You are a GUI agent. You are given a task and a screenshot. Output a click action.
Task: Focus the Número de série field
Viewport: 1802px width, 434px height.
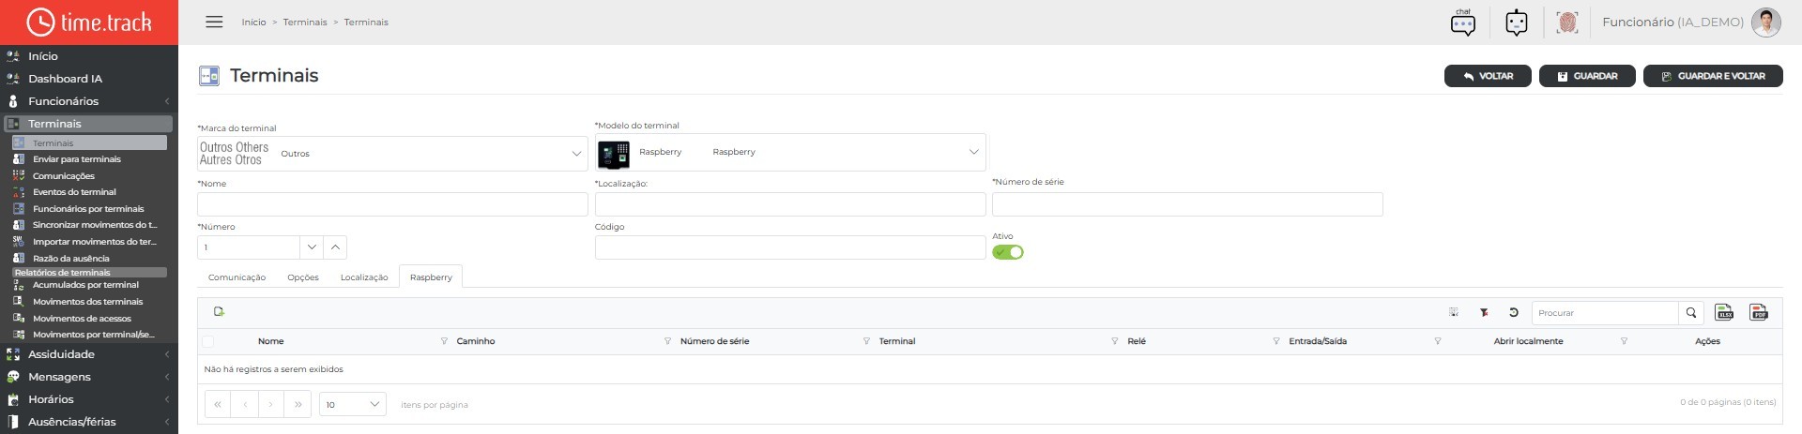pos(1187,204)
